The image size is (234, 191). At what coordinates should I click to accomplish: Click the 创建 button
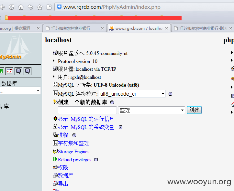[194, 110]
